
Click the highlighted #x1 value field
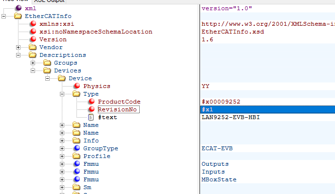268,109
